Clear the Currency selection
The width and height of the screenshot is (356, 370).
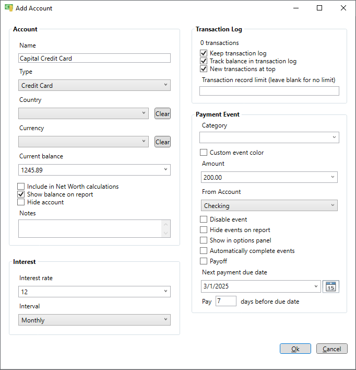coord(162,142)
